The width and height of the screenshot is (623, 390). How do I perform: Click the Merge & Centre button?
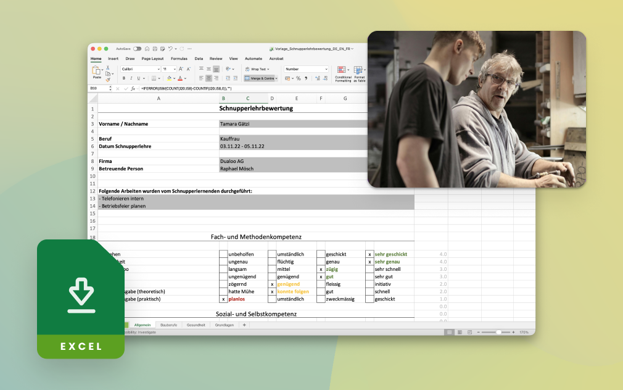point(259,78)
